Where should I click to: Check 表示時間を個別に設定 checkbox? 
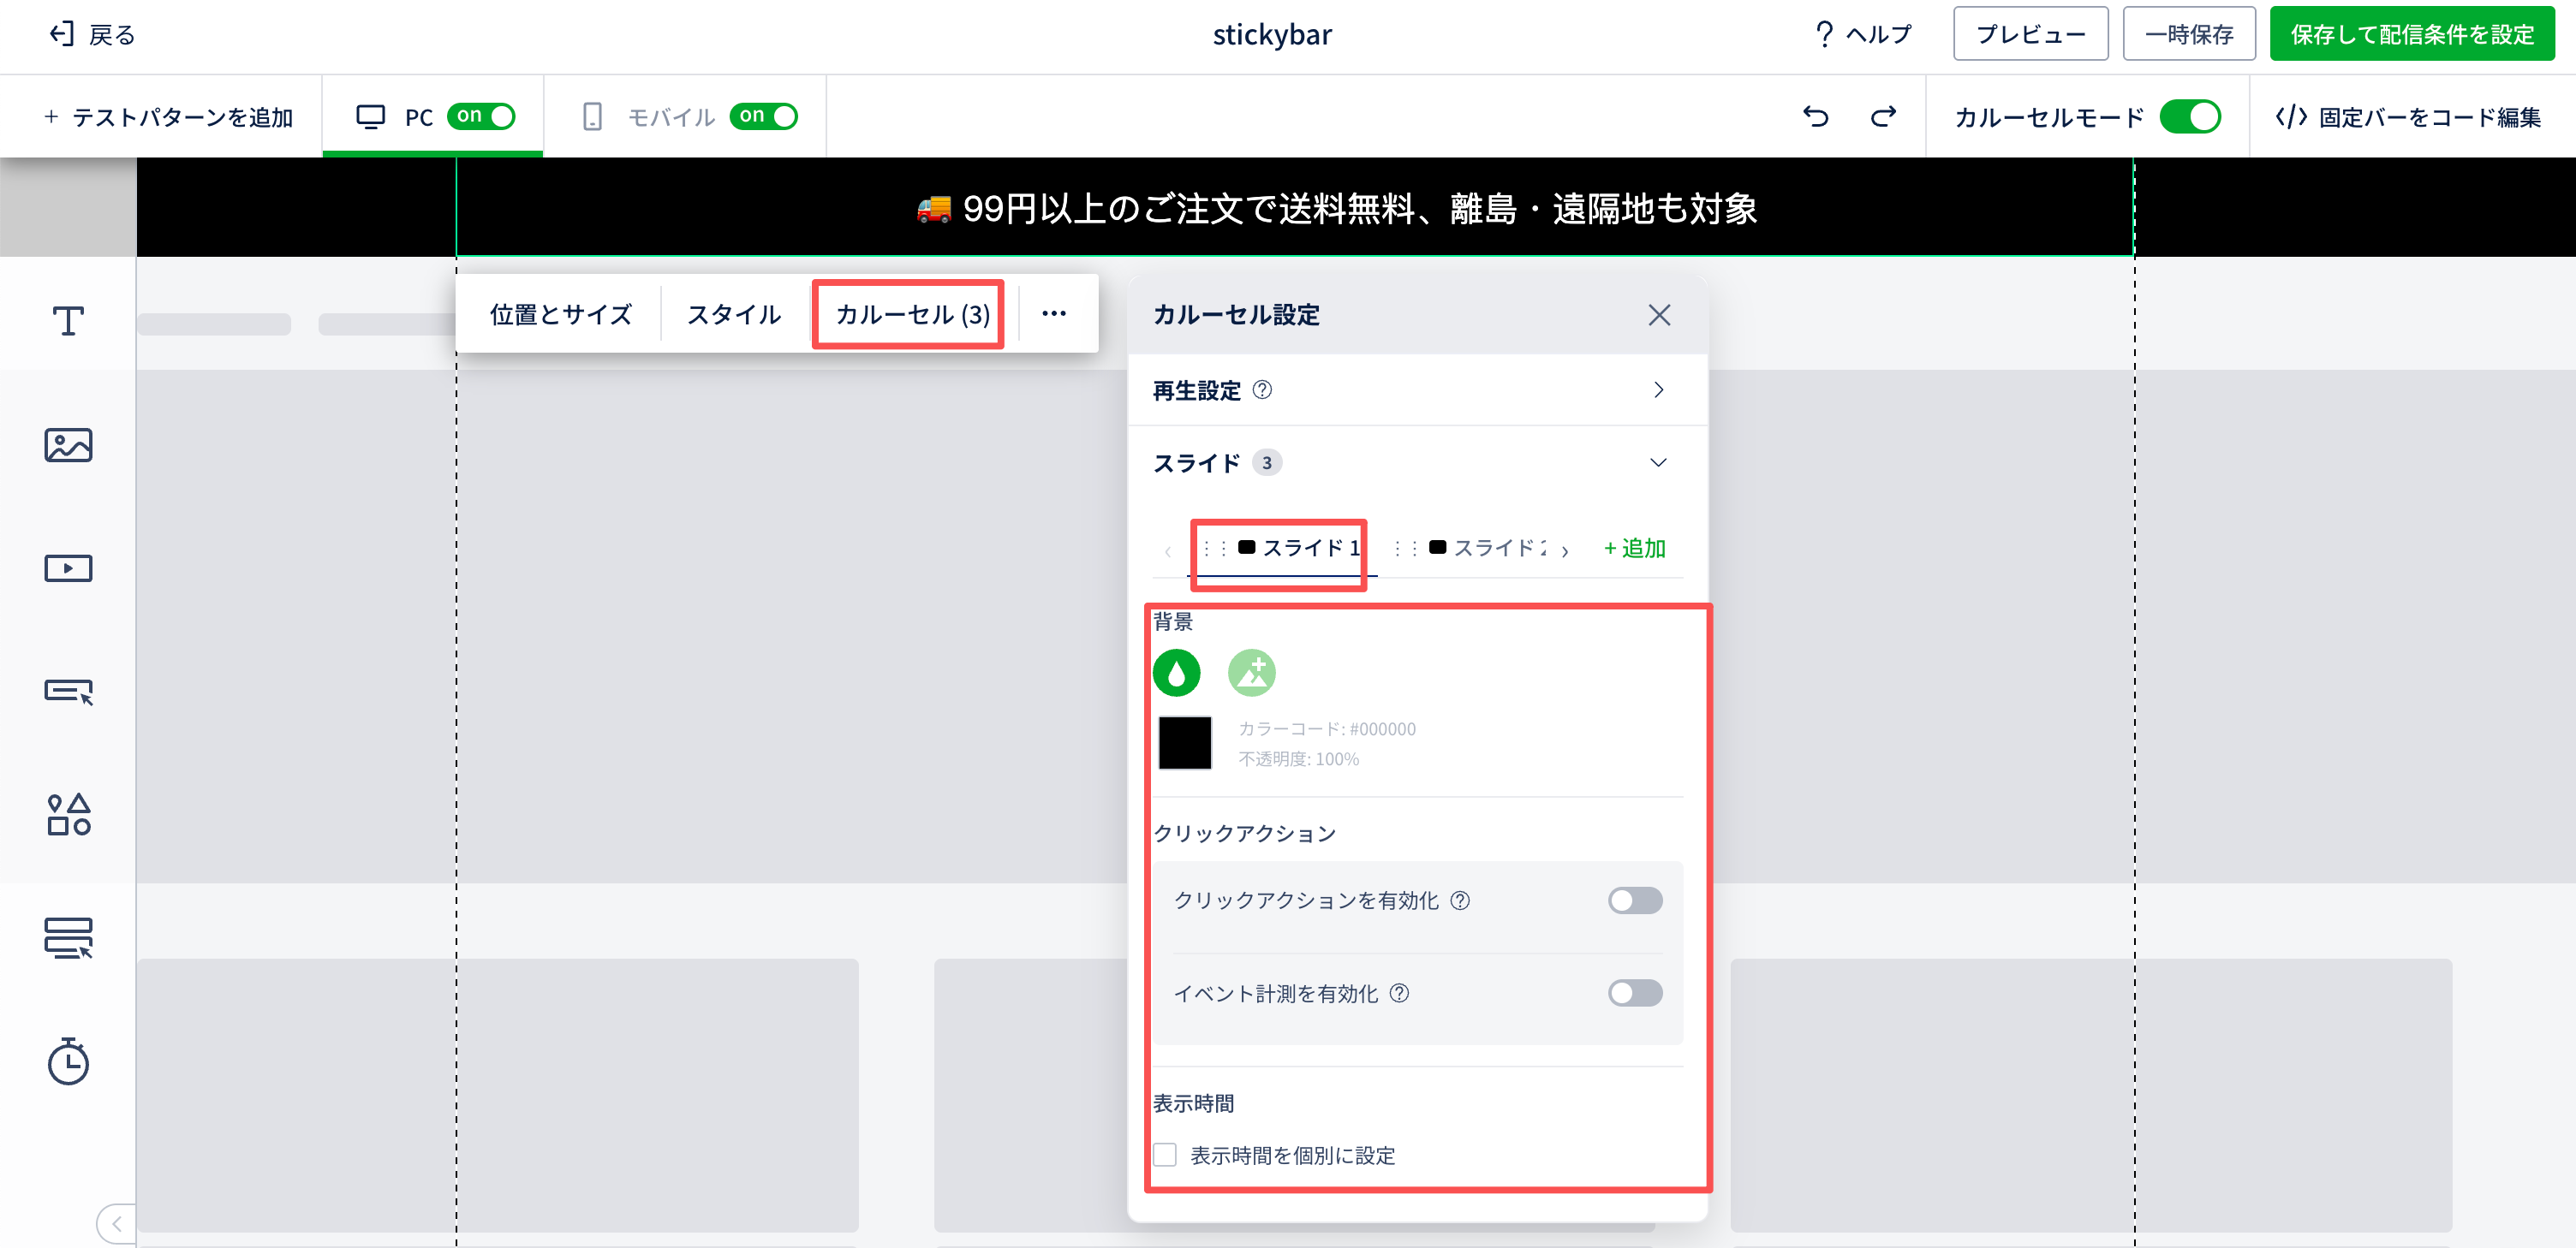click(1165, 1155)
